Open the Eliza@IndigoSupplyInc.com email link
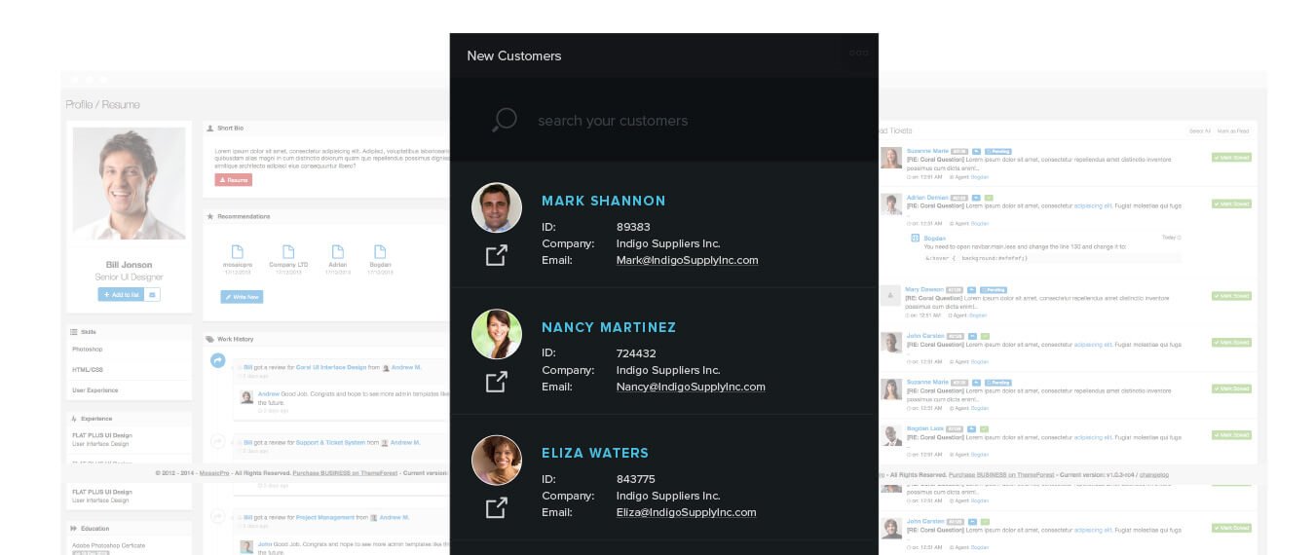Image resolution: width=1315 pixels, height=555 pixels. 686,512
